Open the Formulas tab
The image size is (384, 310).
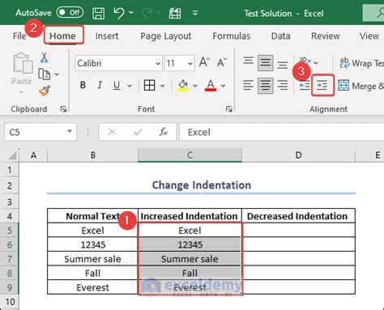pyautogui.click(x=232, y=36)
